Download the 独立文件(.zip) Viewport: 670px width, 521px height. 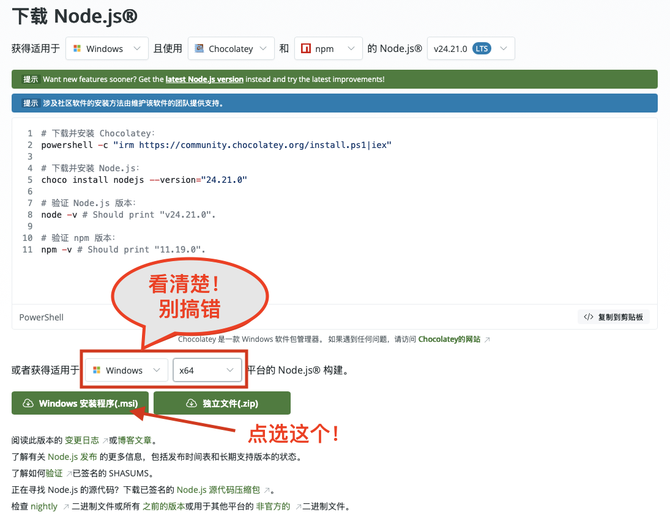pos(221,403)
